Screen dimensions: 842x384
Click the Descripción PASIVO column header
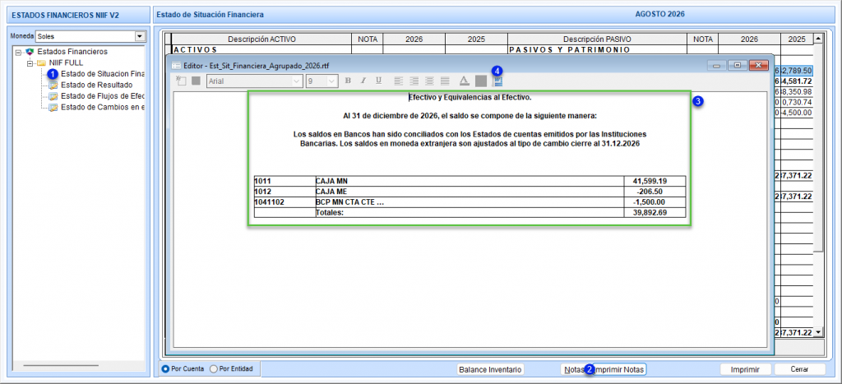(597, 39)
